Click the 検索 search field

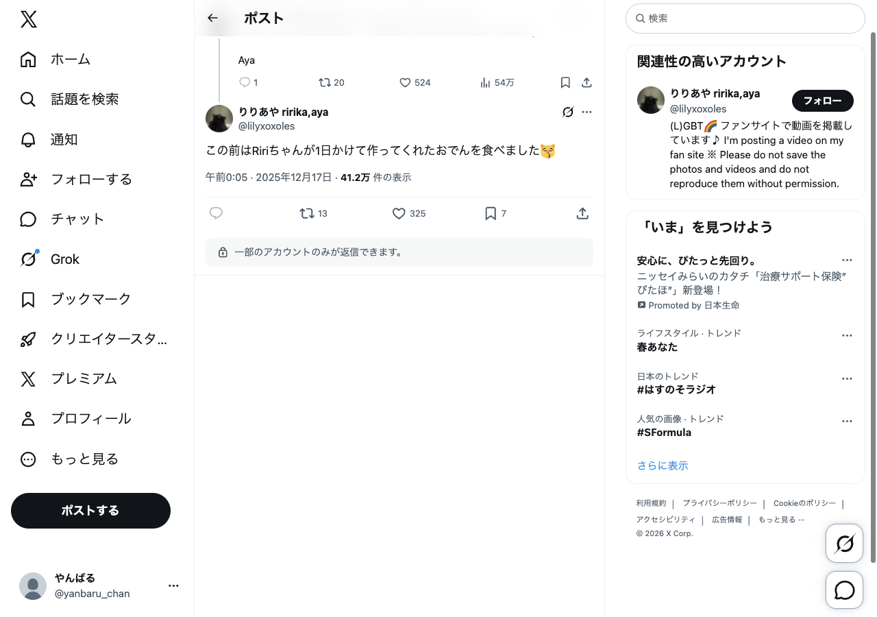coord(745,19)
